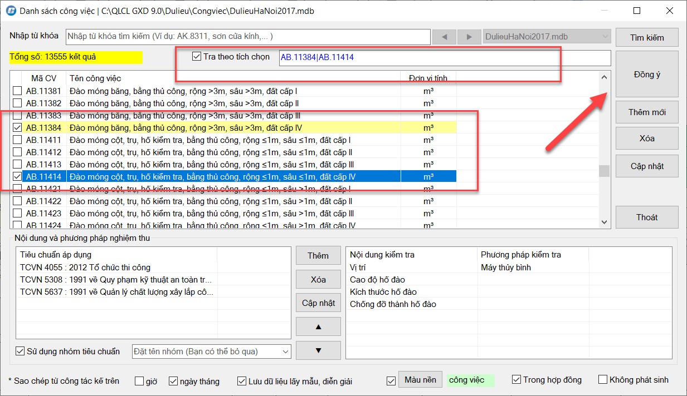The width and height of the screenshot is (687, 396).
Task: Move standard up with ▲ button
Action: point(318,326)
